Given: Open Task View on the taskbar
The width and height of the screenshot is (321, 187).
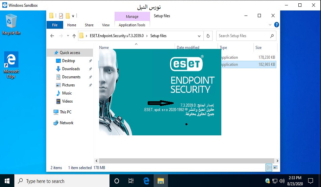Looking at the screenshot, I should click(x=131, y=181).
